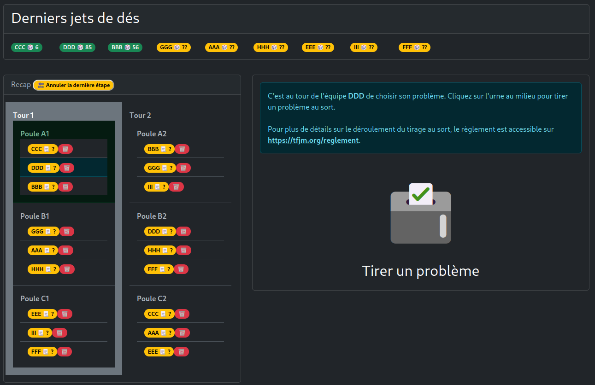Click the trash icon next to HHH in Poule B2
595x385 pixels.
pyautogui.click(x=183, y=250)
